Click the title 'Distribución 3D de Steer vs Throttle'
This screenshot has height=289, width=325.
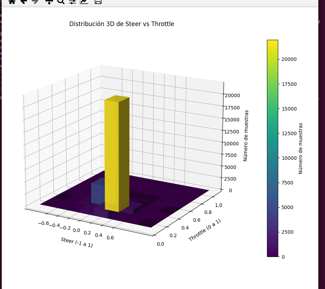pos(121,24)
